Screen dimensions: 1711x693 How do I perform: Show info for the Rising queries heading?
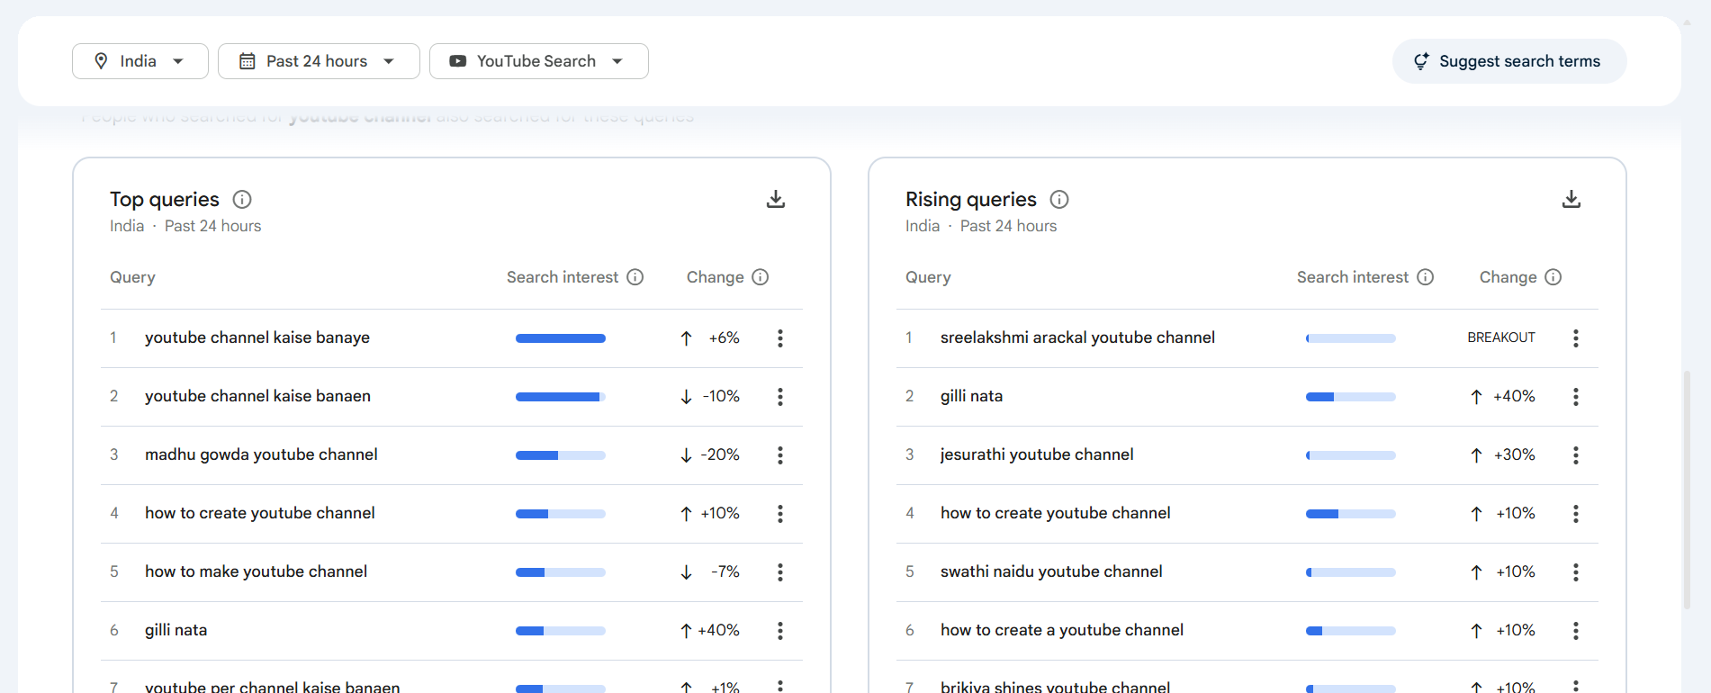[1059, 199]
